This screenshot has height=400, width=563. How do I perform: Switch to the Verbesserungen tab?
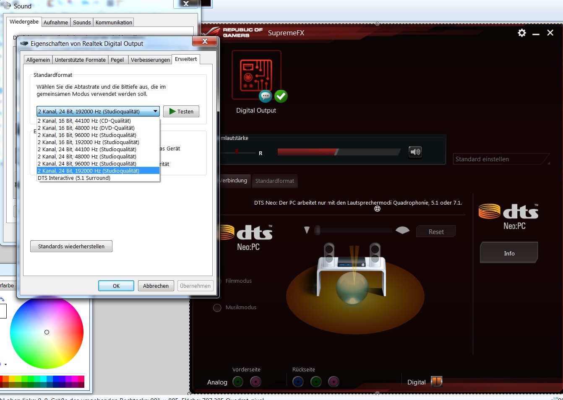150,60
